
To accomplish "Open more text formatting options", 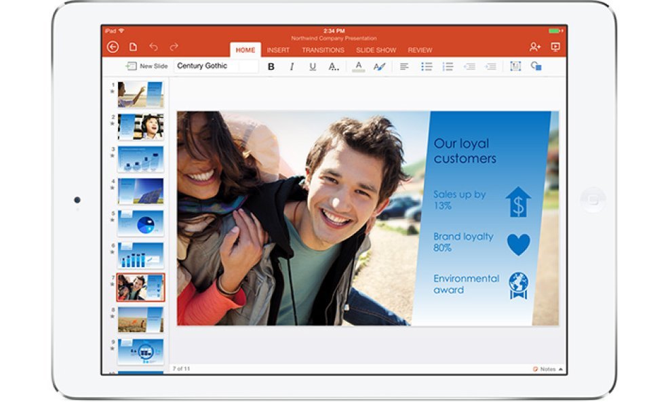I will [334, 66].
